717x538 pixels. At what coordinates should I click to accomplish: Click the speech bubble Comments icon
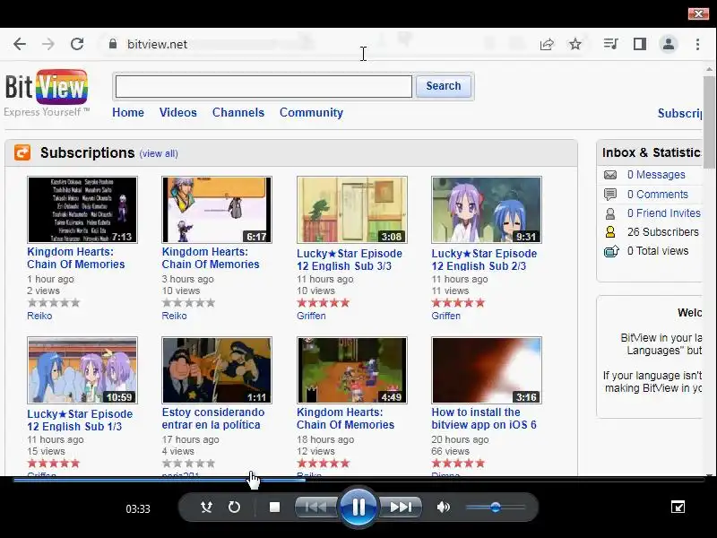610,195
